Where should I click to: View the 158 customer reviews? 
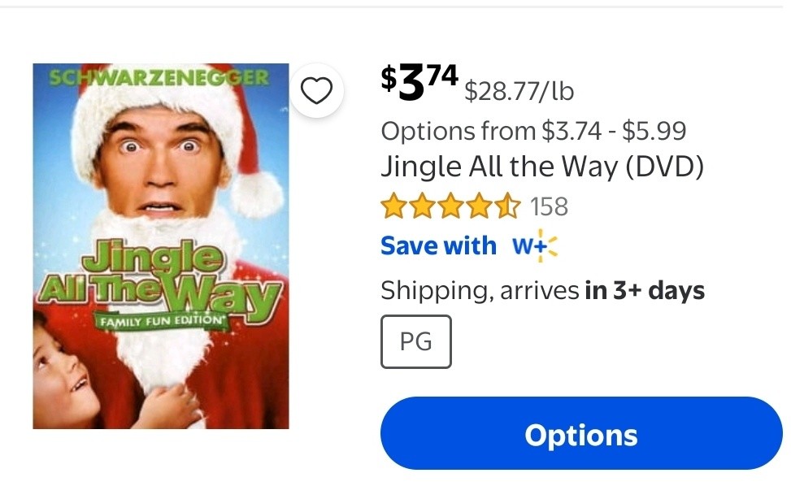coord(549,206)
